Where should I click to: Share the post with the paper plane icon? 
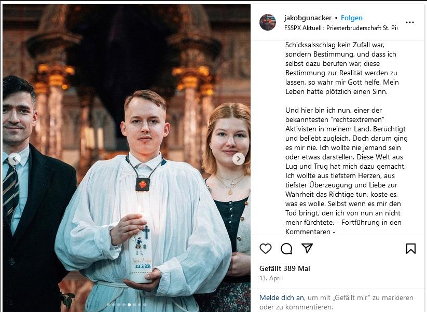pos(307,248)
